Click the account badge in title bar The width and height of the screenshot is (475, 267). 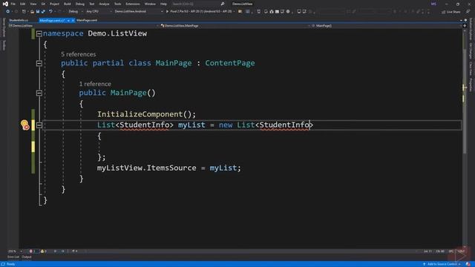pos(433,4)
